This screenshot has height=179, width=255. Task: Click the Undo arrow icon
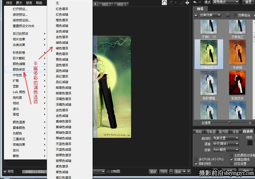[195, 2]
